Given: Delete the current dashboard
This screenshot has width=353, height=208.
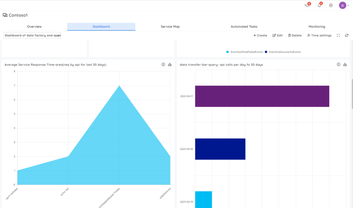Looking at the screenshot, I should point(295,35).
